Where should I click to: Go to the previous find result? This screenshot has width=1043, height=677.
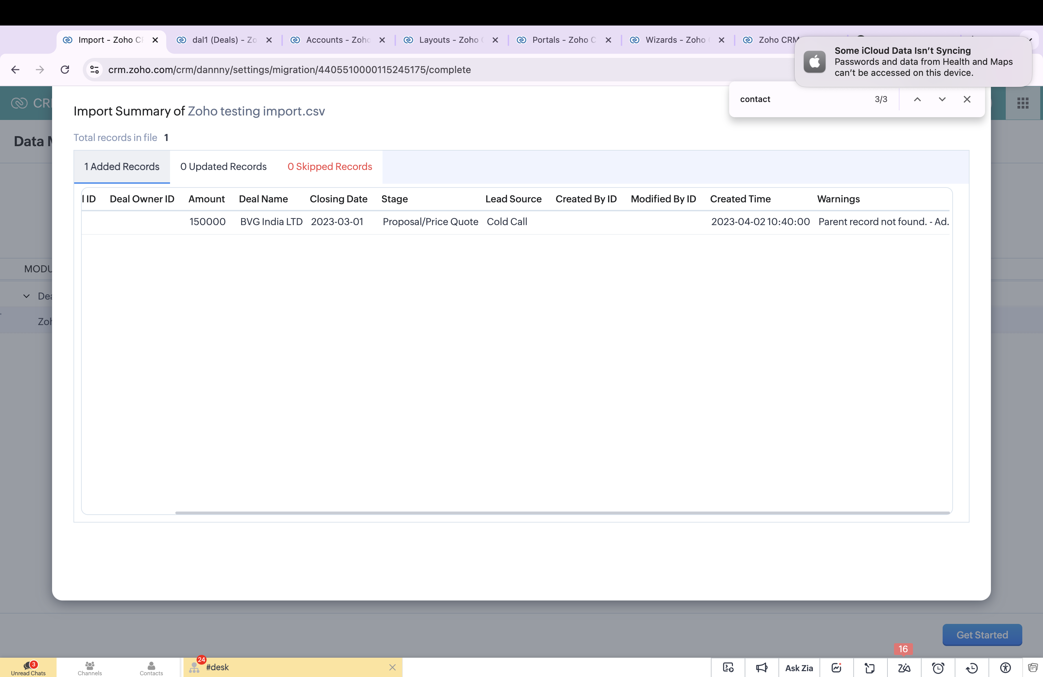[x=917, y=99]
